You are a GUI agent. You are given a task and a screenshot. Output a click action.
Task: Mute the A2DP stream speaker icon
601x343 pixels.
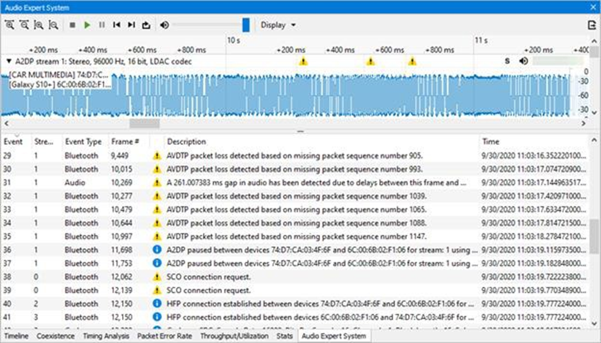tap(523, 61)
